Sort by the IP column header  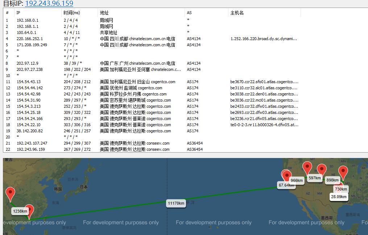[38, 13]
